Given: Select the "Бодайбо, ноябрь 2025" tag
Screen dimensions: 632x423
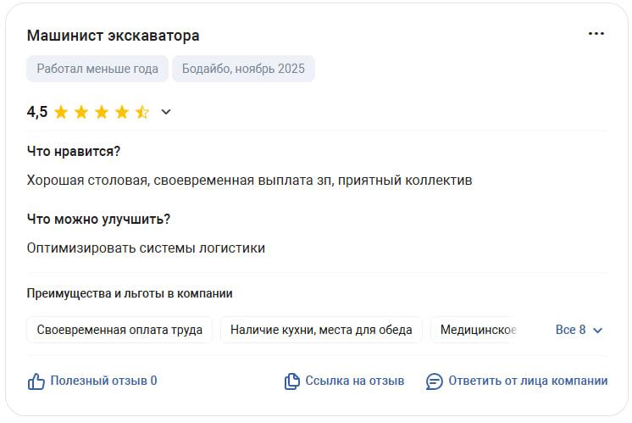Looking at the screenshot, I should point(243,69).
